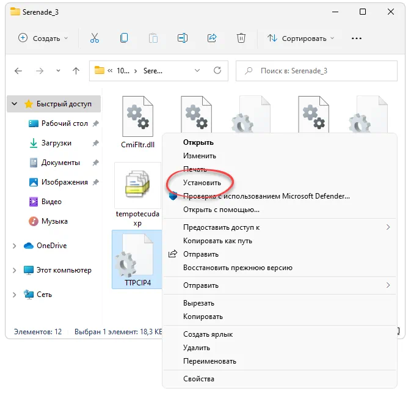Choose Открыть in context menu
The width and height of the screenshot is (411, 396).
point(280,142)
